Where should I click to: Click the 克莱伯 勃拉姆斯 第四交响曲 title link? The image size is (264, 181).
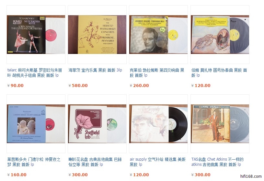pos(157,73)
